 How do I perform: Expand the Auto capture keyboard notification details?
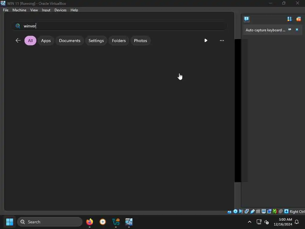click(290, 30)
